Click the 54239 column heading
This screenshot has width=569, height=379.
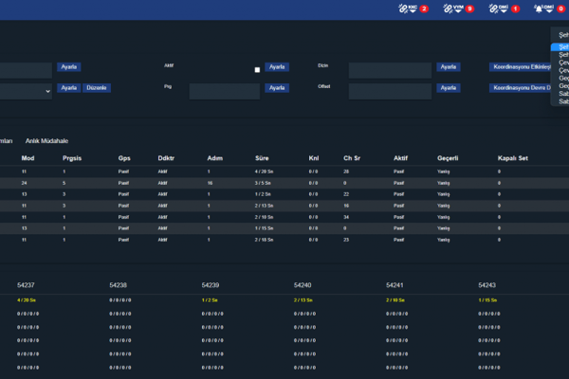point(211,285)
